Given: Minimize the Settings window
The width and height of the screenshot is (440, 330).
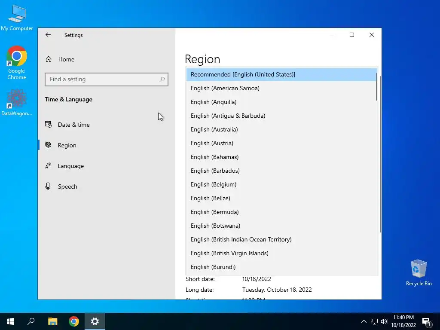Looking at the screenshot, I should [332, 35].
